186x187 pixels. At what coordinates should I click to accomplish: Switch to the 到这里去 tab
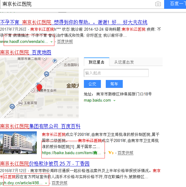click(96, 62)
